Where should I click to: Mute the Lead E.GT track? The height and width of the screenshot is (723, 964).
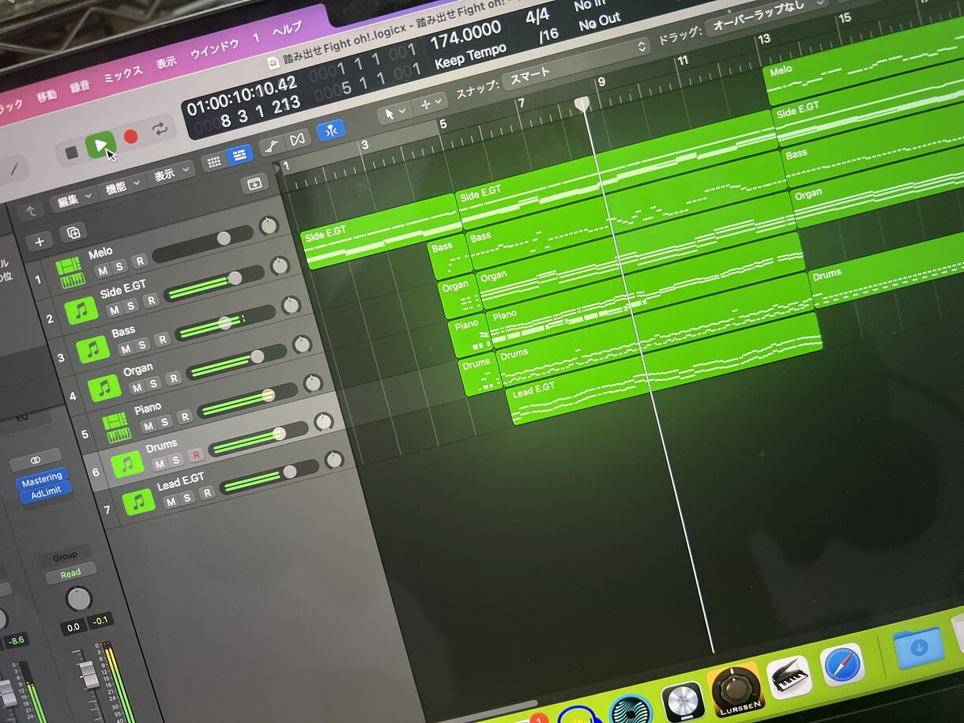click(x=171, y=503)
